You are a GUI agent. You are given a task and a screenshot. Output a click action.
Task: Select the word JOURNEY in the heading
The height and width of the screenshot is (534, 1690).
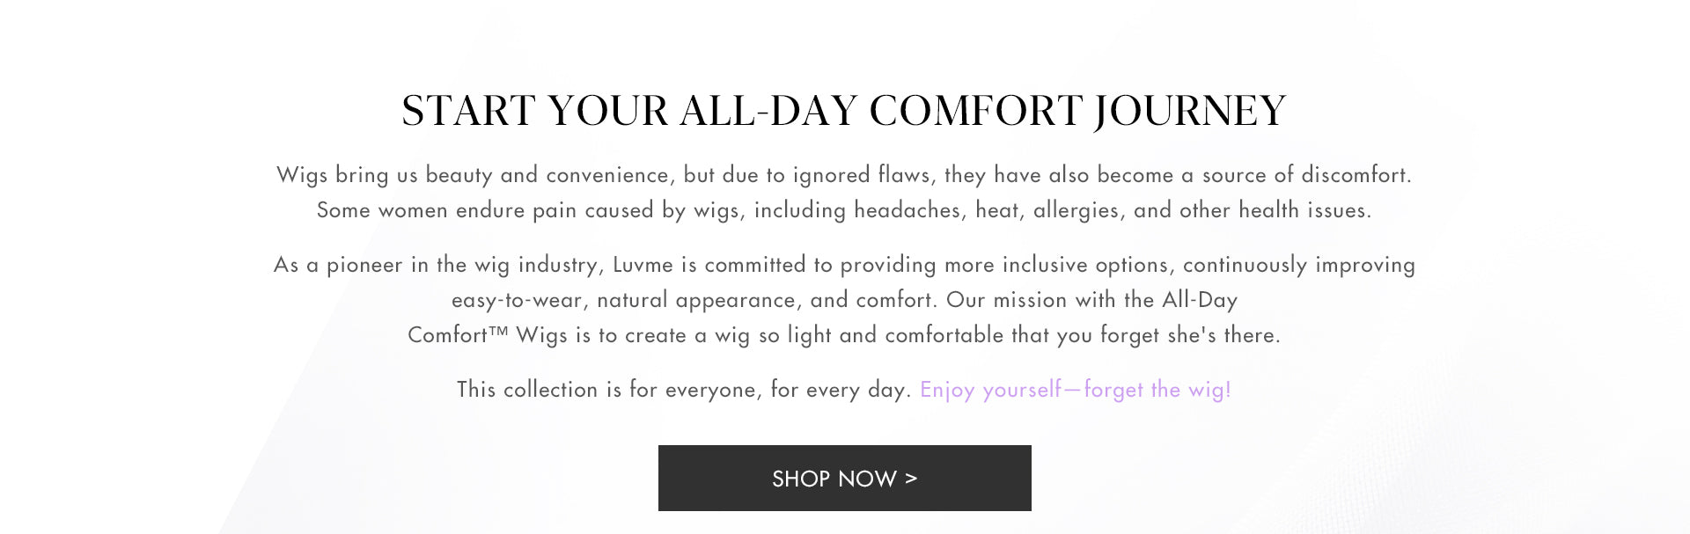point(1190,112)
